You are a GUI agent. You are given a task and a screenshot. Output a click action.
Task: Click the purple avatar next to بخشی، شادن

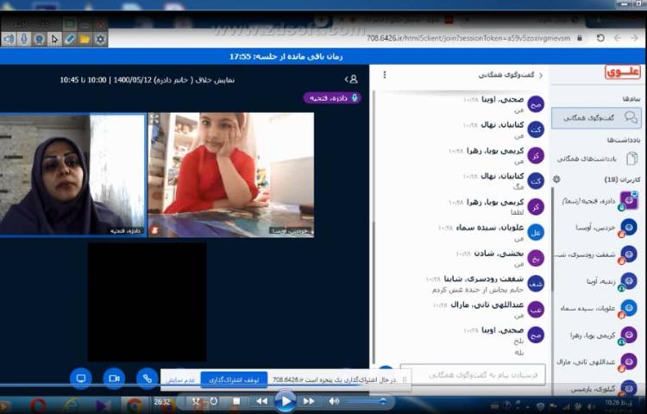click(x=536, y=258)
